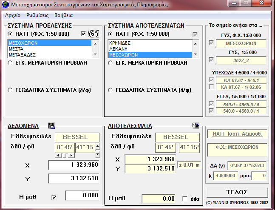Screen dimensions: 275x210
Task: Click the down arrow beside φ0 in ΔΕΔΟΜΕΝΑ
Action: point(98,154)
